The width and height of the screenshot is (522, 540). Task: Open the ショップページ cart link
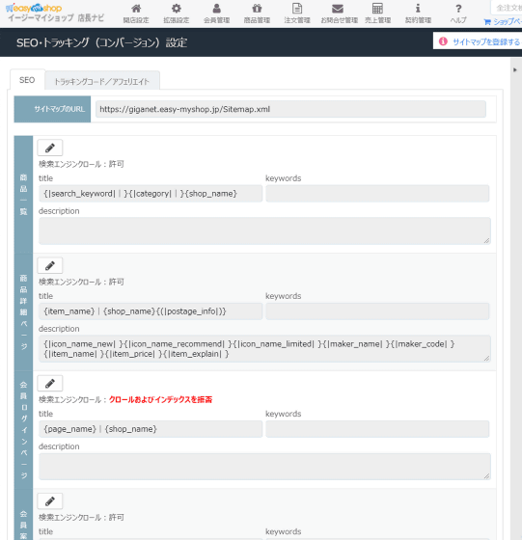503,21
